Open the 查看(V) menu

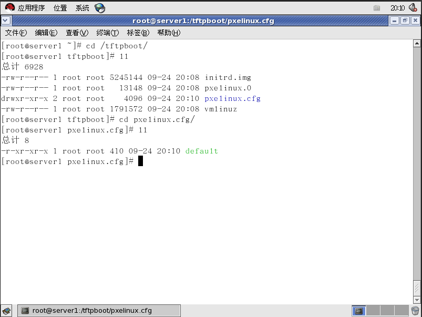pos(77,33)
